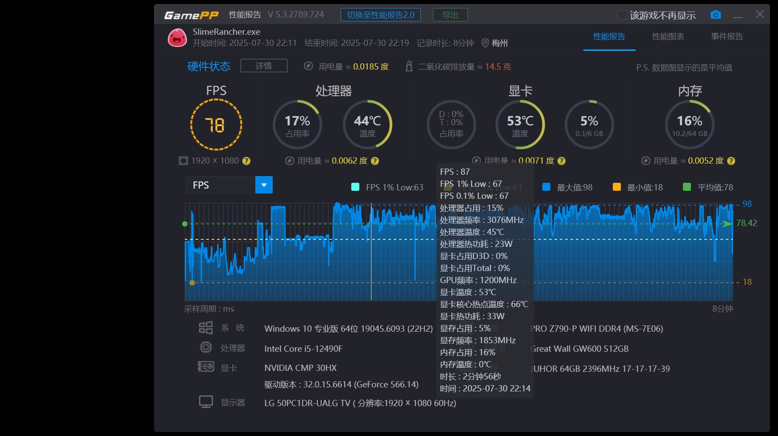Viewport: 778px width, 436px height.
Task: Click the processor 17% usage gauge
Action: [x=297, y=124]
